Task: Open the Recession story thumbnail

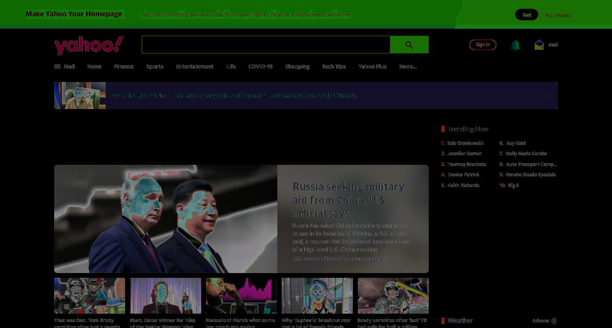Action: coord(241,296)
